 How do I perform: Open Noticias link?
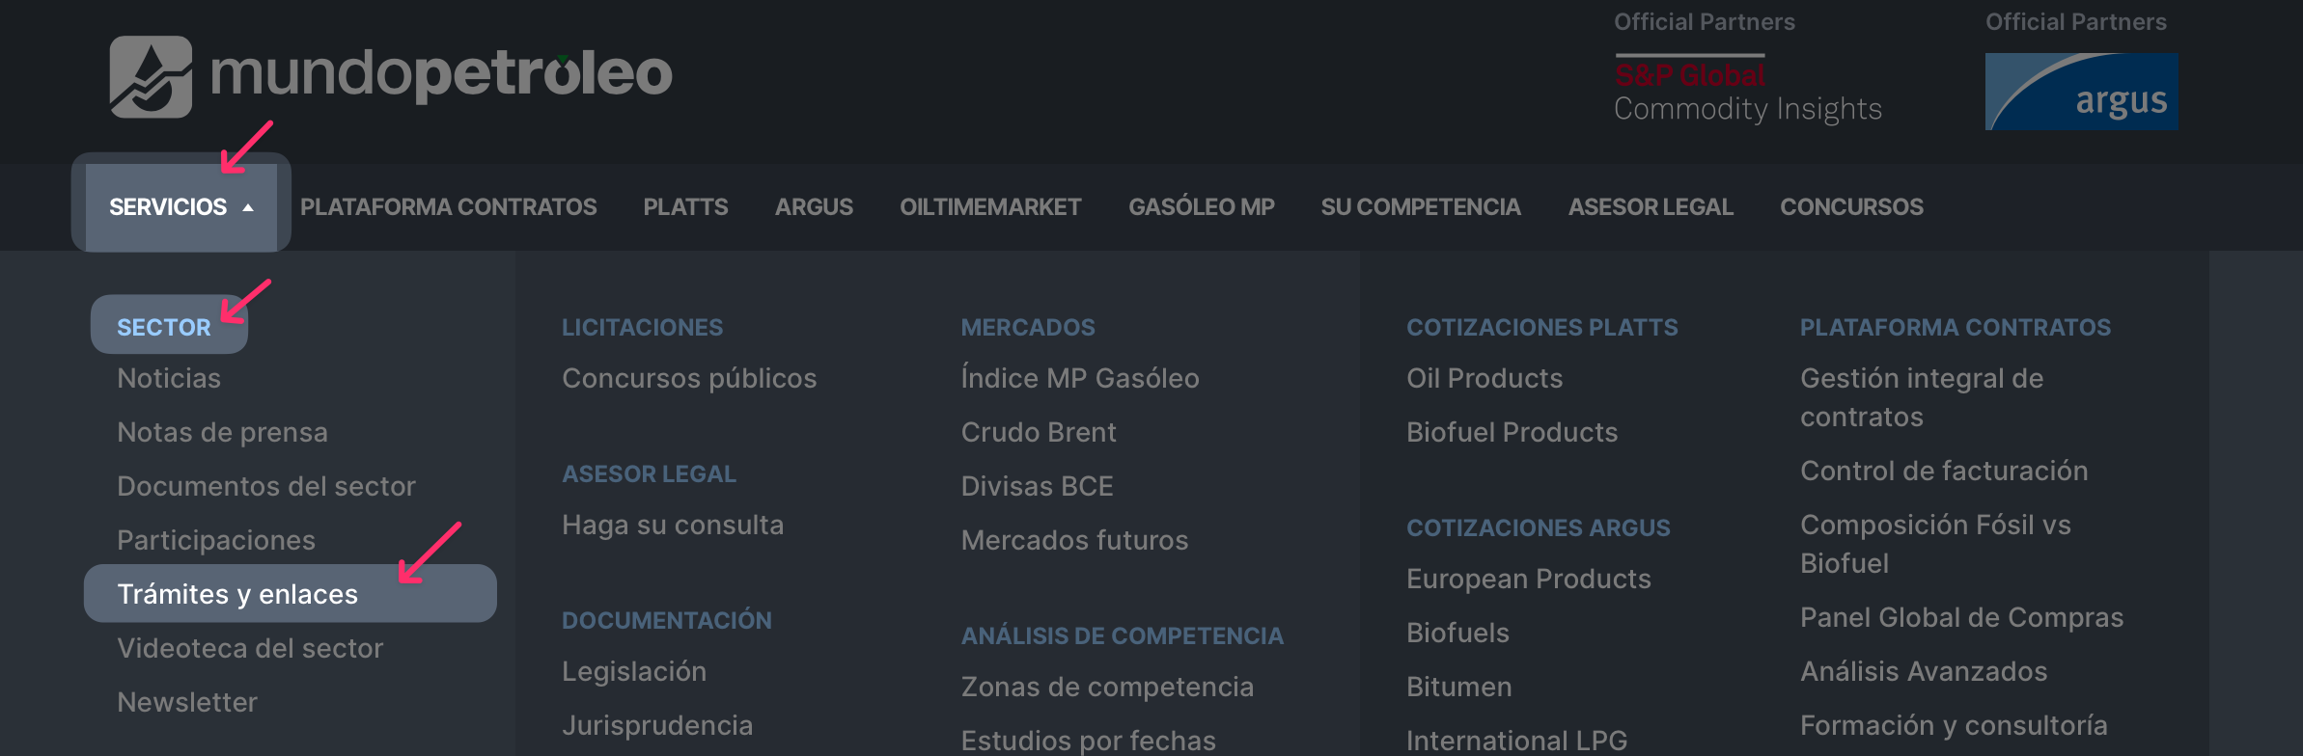point(169,378)
